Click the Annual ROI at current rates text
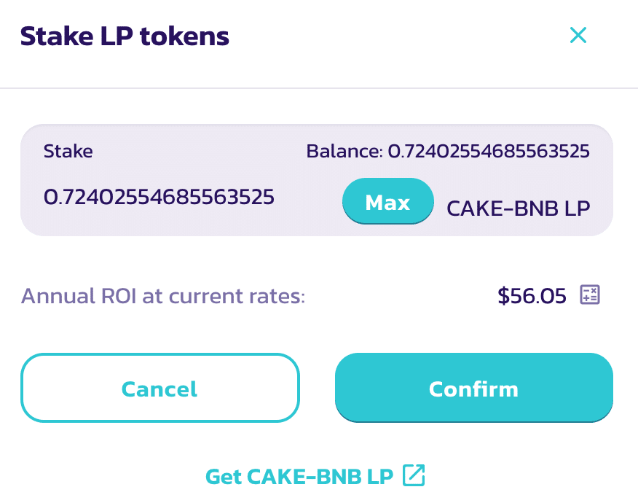 163,296
